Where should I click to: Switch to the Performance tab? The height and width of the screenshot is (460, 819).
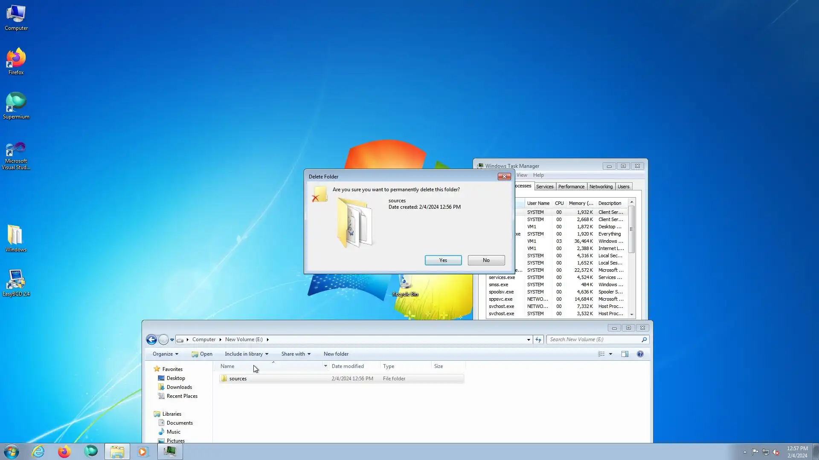571,187
